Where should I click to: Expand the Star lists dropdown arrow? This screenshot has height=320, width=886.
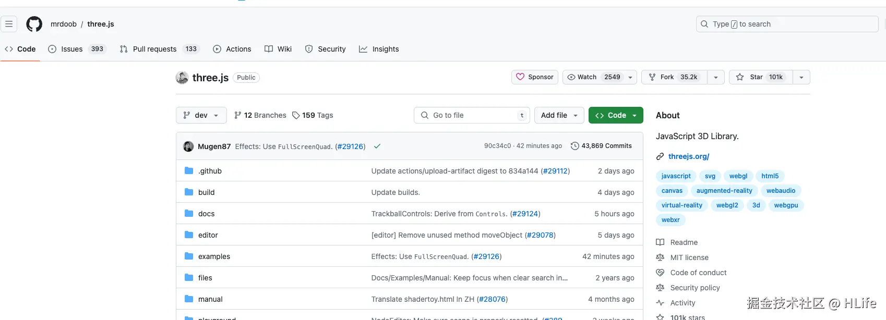point(801,77)
